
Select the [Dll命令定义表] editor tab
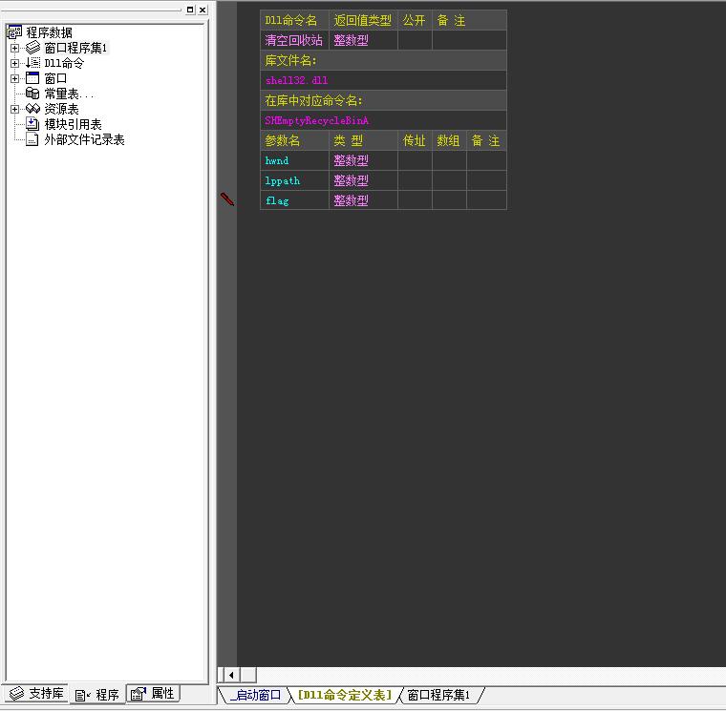[345, 695]
